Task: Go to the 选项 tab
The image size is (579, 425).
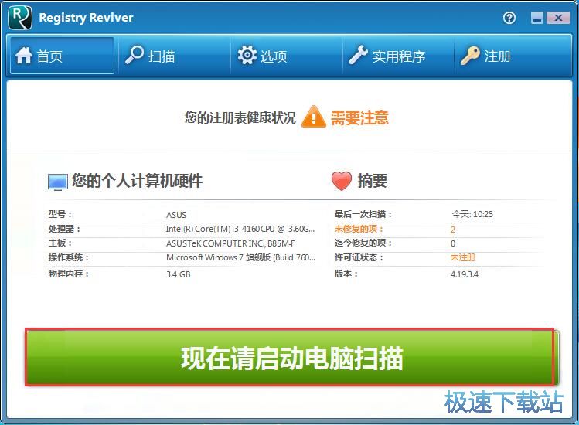Action: (287, 56)
